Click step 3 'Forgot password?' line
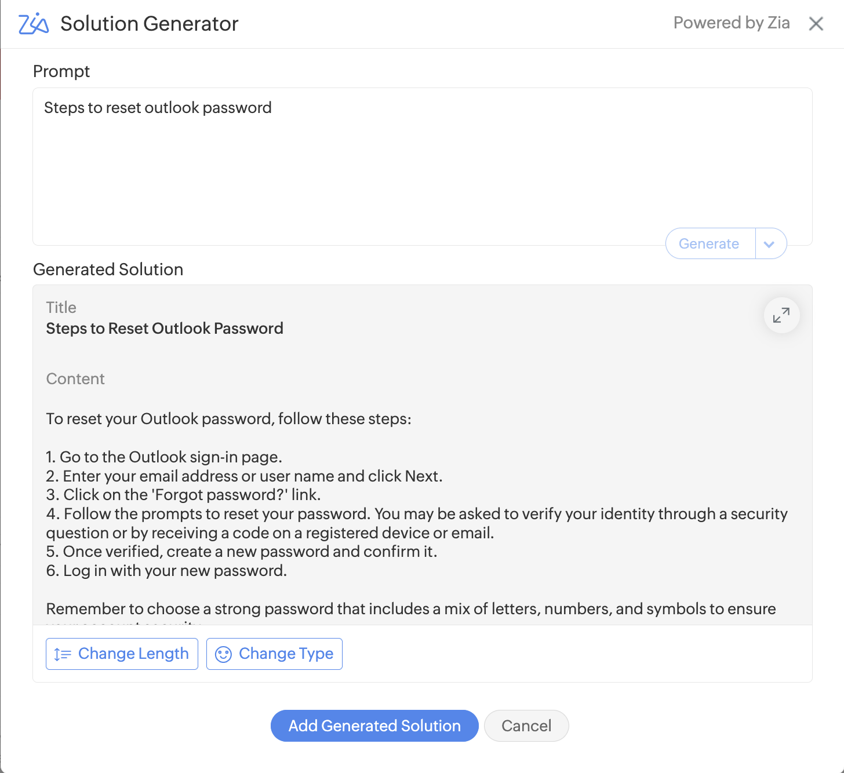Image resolution: width=844 pixels, height=773 pixels. (183, 495)
